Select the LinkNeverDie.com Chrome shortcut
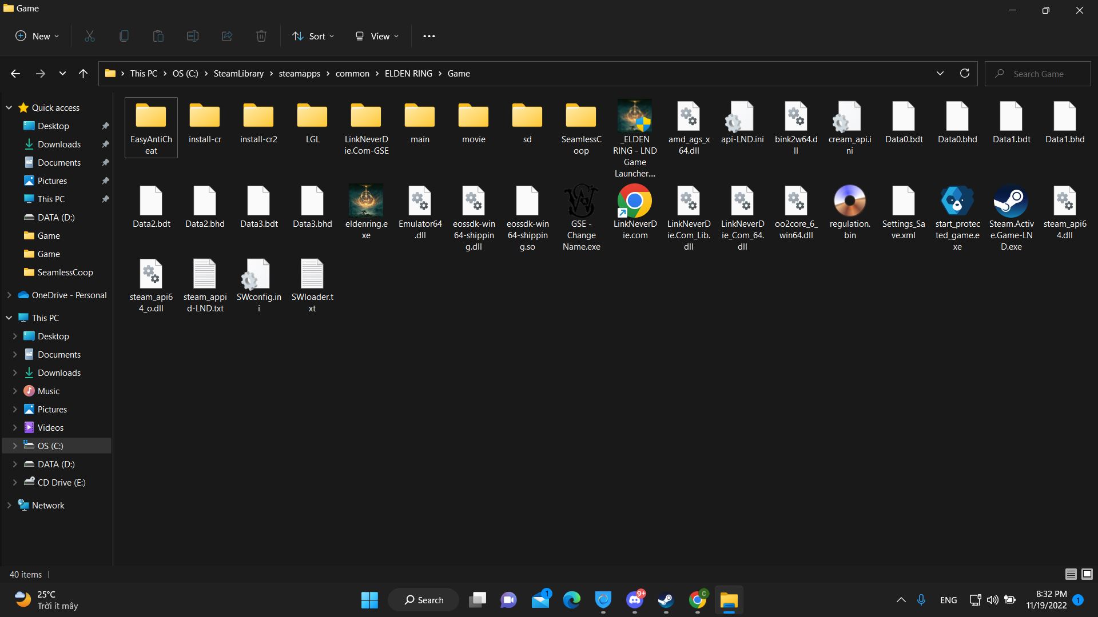Viewport: 1098px width, 617px height. point(635,212)
